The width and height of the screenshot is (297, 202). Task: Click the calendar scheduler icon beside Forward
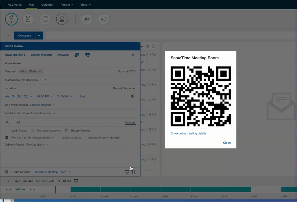coord(77,55)
